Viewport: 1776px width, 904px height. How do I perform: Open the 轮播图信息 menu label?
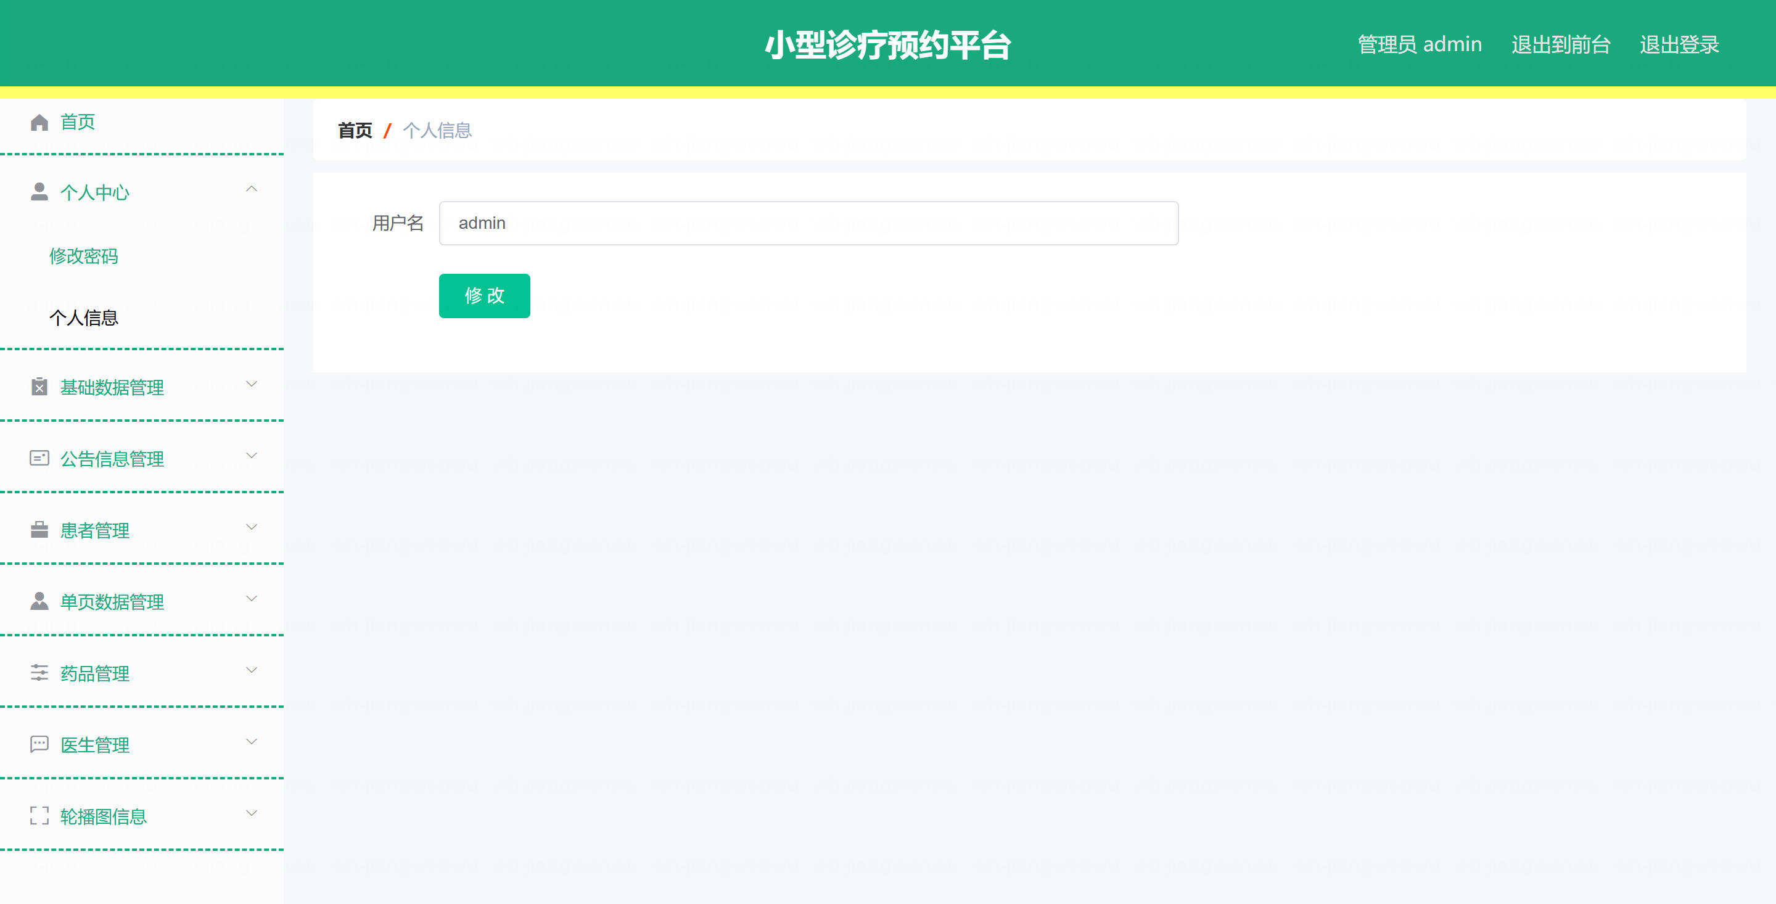104,817
